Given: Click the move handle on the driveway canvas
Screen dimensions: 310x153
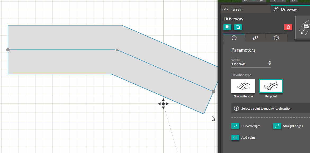Looking at the screenshot, I should click(163, 104).
